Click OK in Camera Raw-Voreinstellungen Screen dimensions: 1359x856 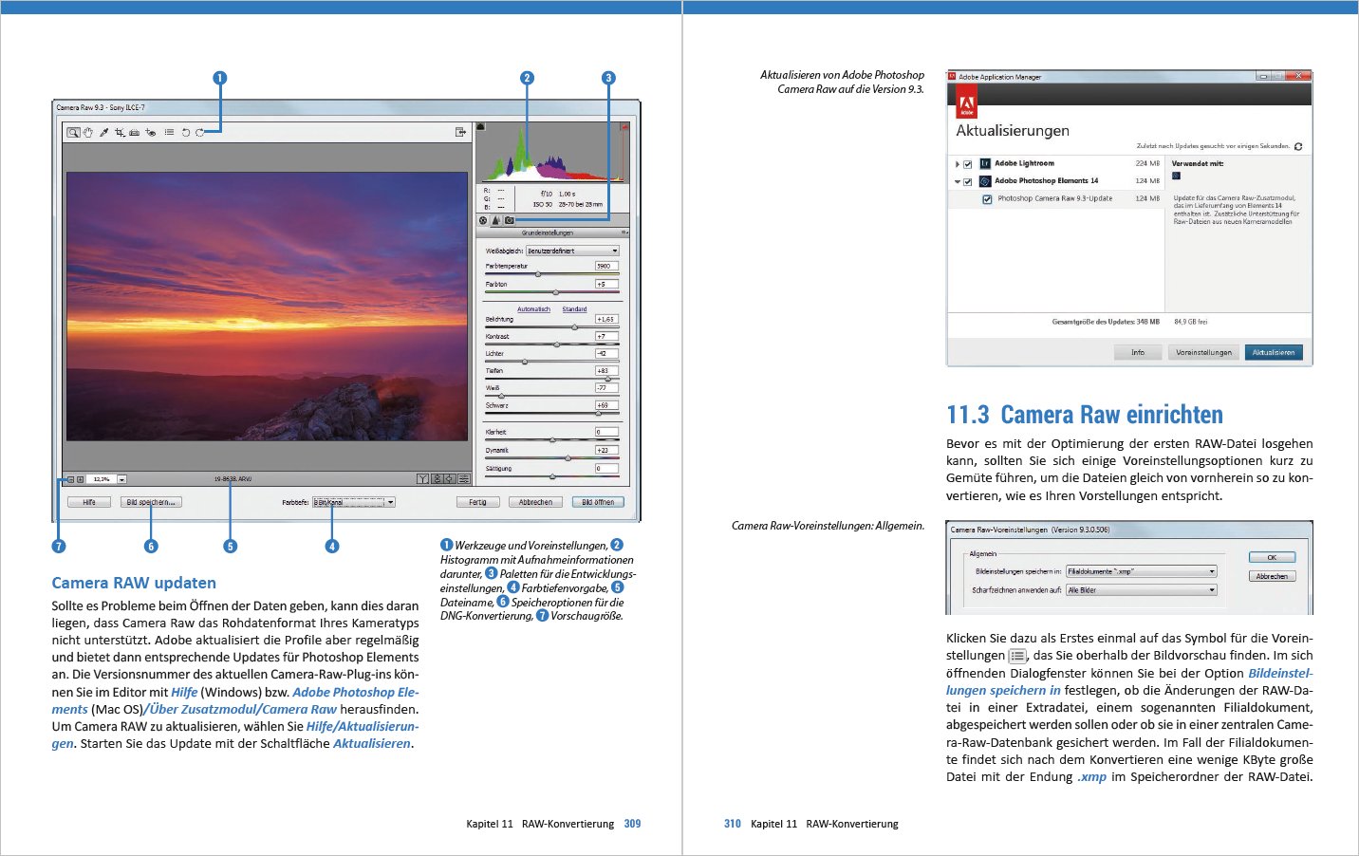click(1272, 558)
